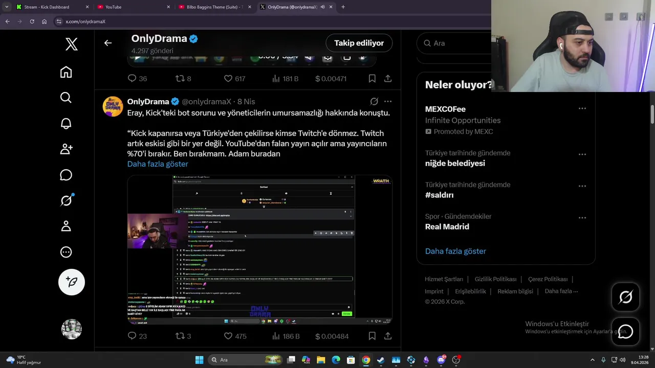Open Profile icon in sidebar
655x368 pixels.
click(x=66, y=226)
